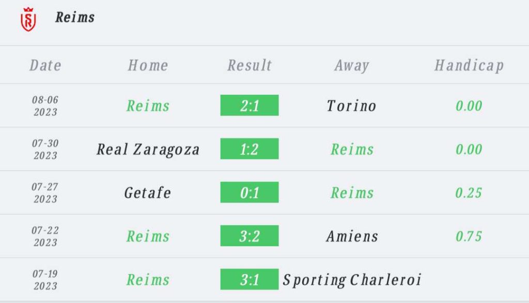This screenshot has height=303, width=529.
Task: Open the 3:2 result against Amiens
Action: pos(250,235)
